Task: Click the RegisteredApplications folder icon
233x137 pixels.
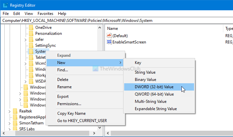Action: (15, 117)
